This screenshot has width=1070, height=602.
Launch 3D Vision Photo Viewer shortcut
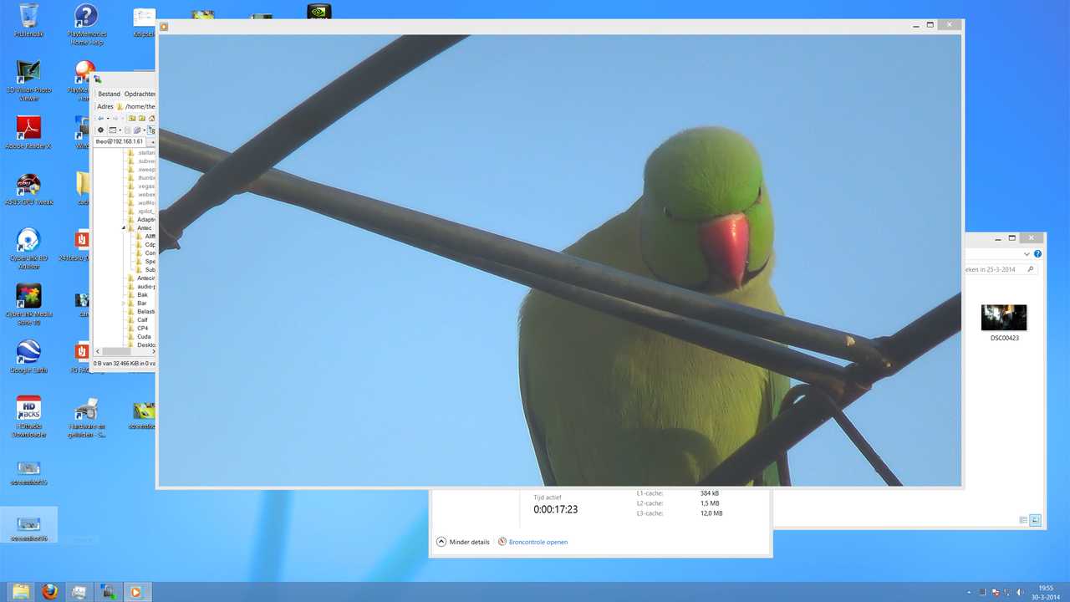point(28,81)
